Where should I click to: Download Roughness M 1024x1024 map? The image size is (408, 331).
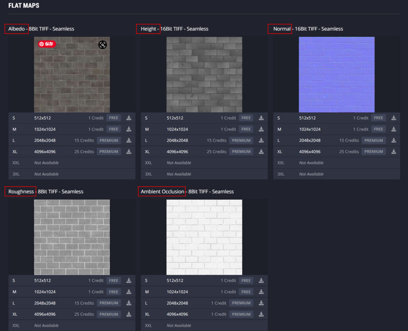tap(129, 292)
